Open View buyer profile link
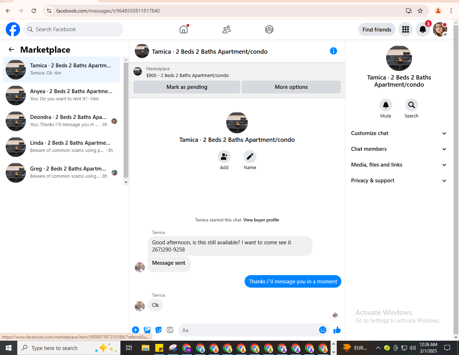 click(261, 220)
